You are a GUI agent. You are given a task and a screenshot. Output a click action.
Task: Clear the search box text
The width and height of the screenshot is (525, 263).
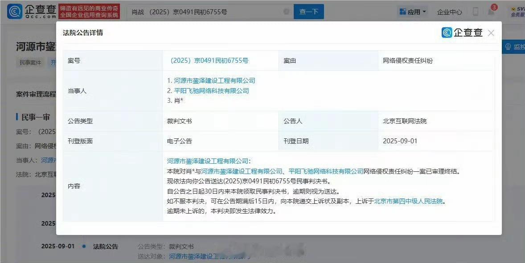286,12
